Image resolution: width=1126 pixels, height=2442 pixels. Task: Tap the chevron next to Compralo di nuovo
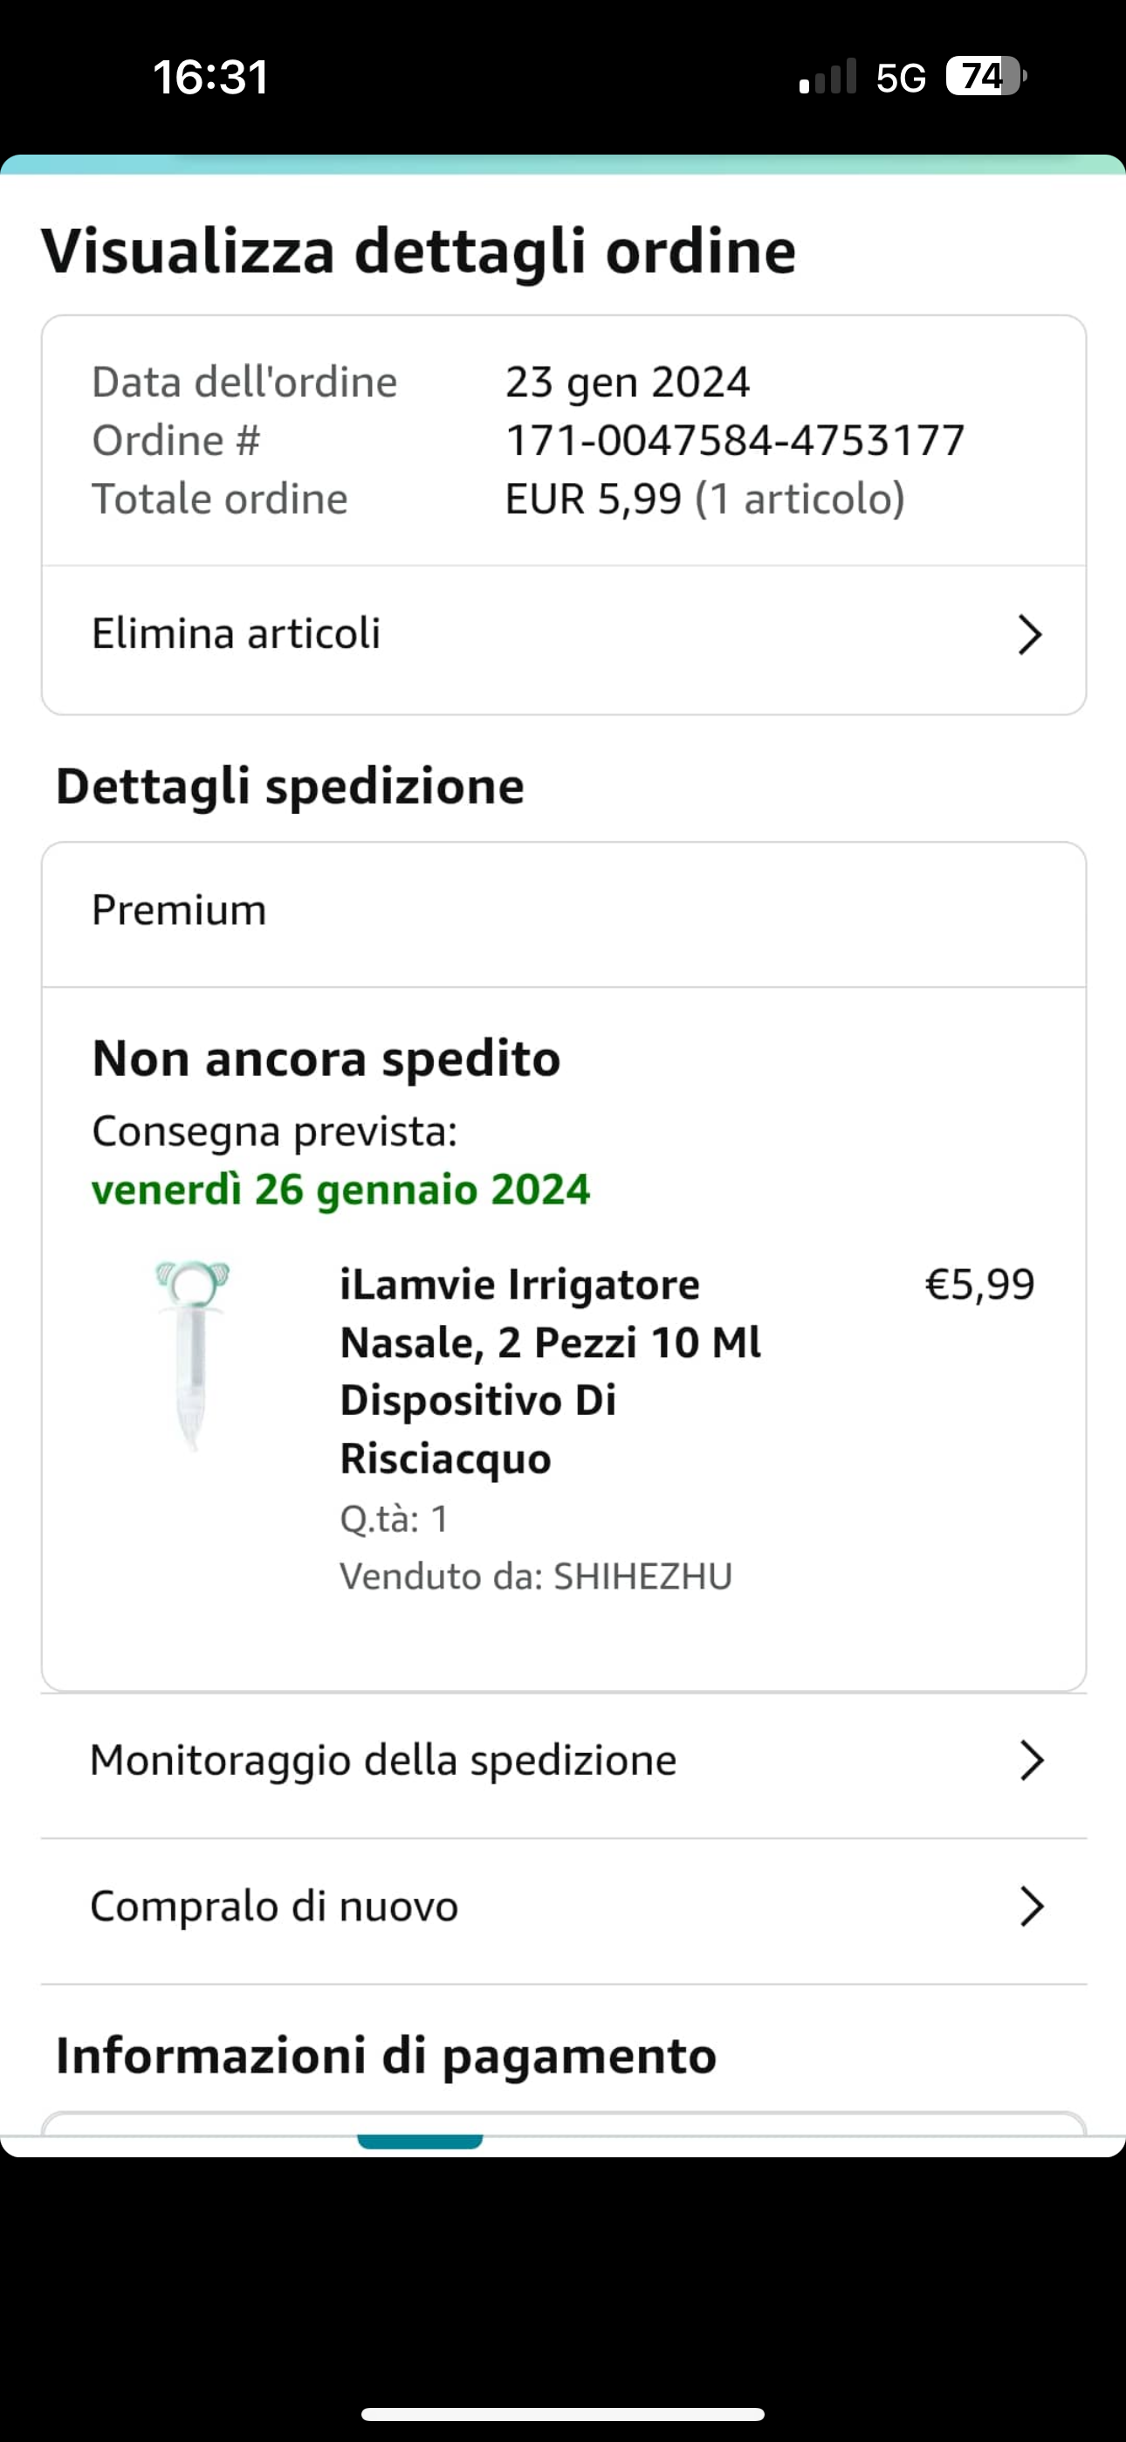(1031, 1907)
